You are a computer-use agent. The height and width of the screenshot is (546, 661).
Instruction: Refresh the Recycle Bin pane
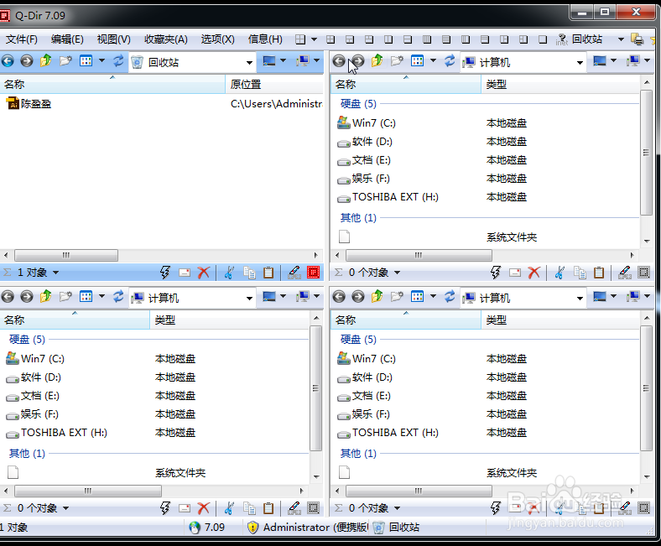click(118, 61)
